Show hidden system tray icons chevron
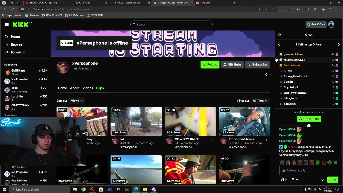 pos(301,190)
